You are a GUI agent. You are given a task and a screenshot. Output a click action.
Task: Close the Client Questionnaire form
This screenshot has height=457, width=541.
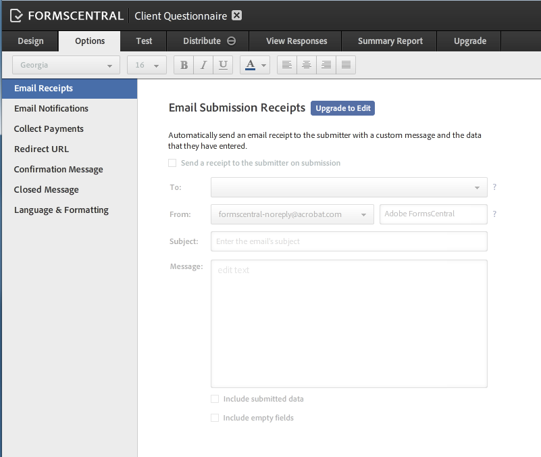(236, 16)
